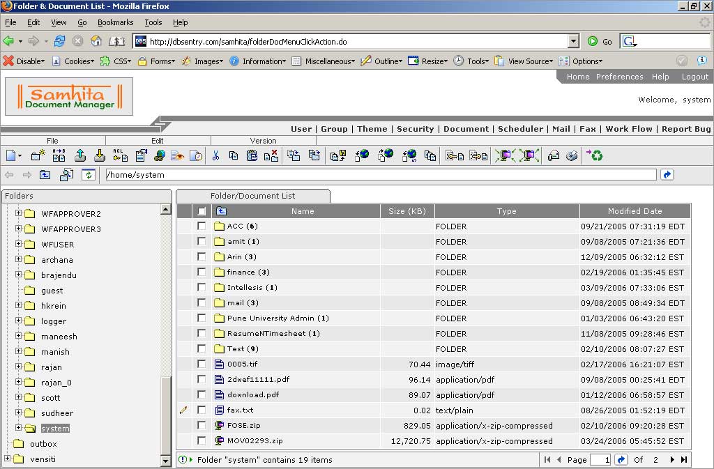The height and width of the screenshot is (469, 714).
Task: Click the folder path input field
Action: pos(381,175)
